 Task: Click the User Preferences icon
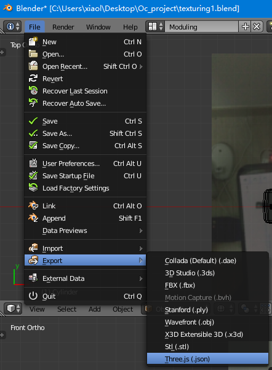(x=33, y=163)
